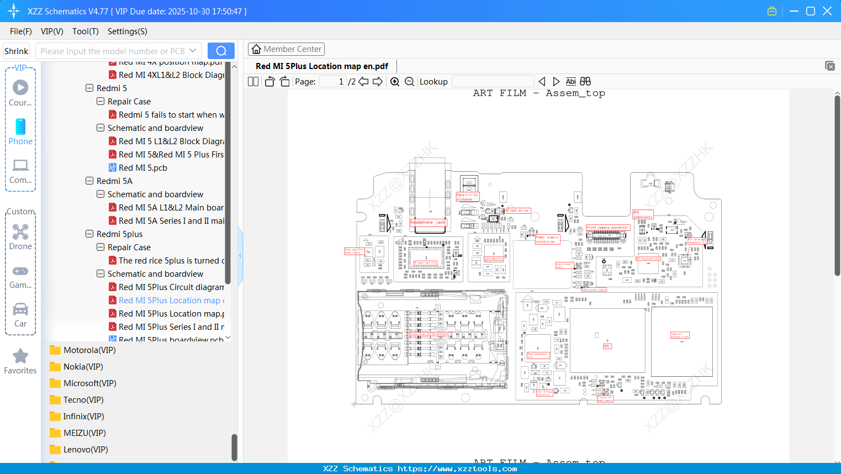Click the Lookup text field
The width and height of the screenshot is (841, 474).
[x=493, y=82]
